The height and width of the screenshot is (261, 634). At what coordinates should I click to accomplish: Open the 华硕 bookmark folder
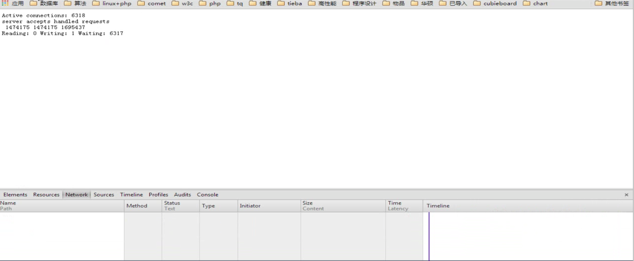pyautogui.click(x=422, y=3)
